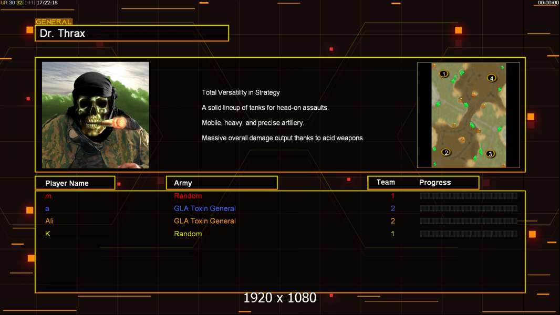Click the Army column header
The width and height of the screenshot is (560, 315).
[x=222, y=183]
